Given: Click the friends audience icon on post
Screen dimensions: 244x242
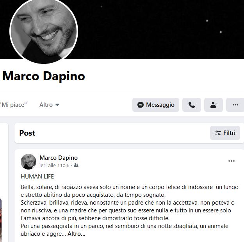Looking at the screenshot, I should [x=76, y=165].
